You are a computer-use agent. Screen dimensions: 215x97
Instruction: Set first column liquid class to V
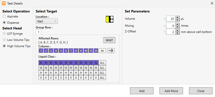click(x=41, y=78)
